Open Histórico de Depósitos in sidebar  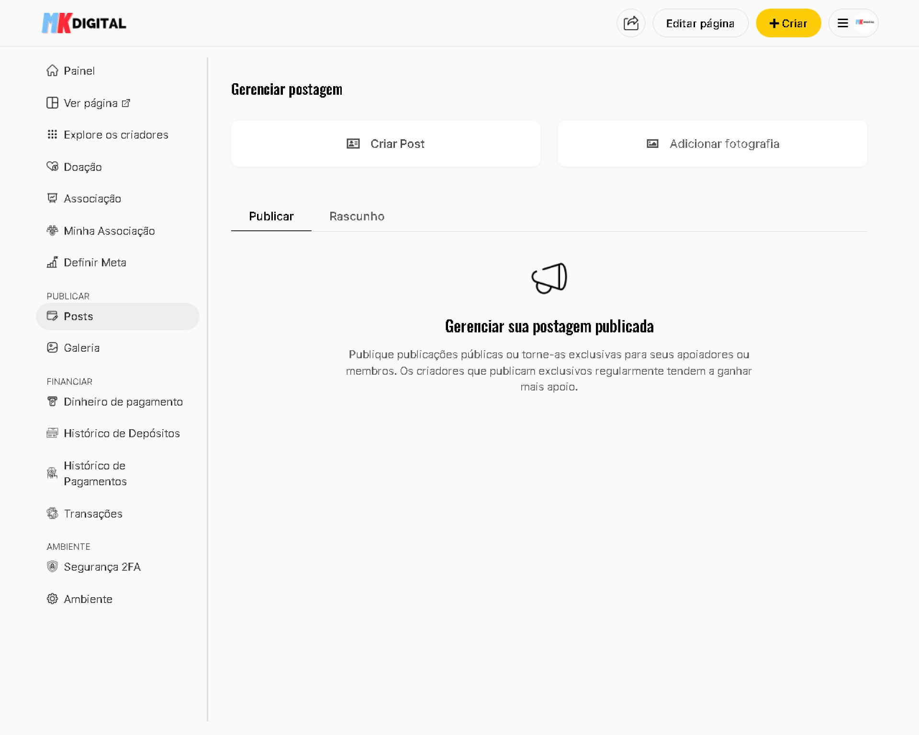click(122, 433)
